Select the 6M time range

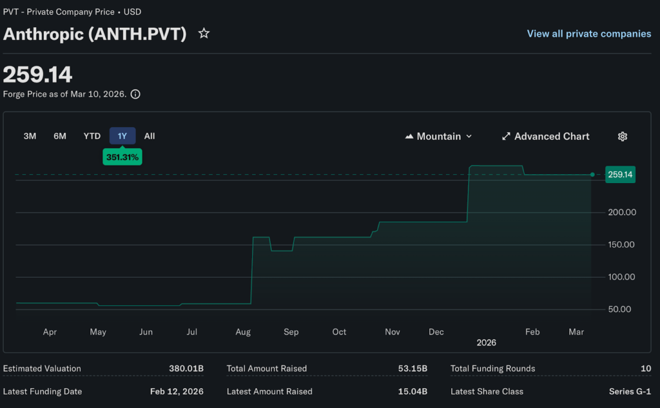click(x=60, y=136)
